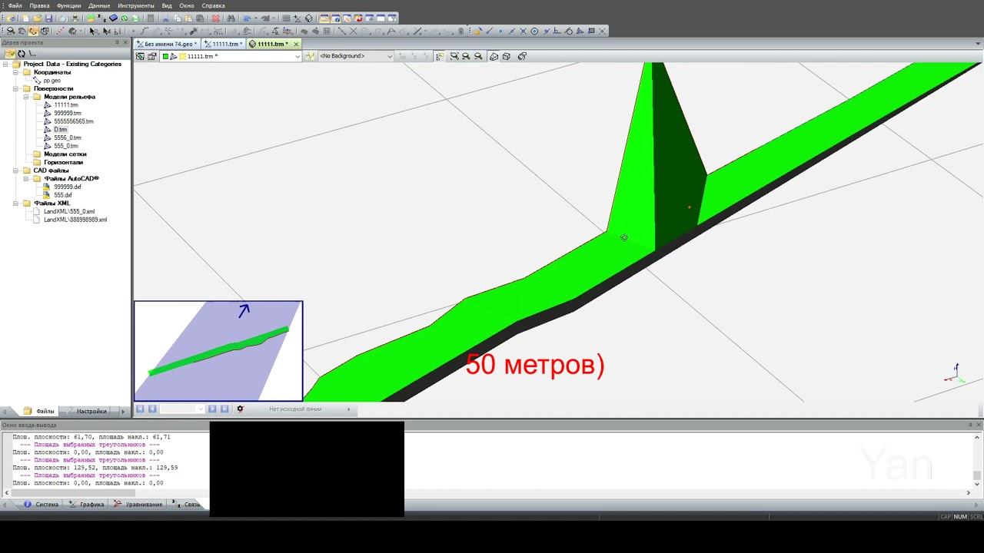Click the Open folder toolbar icon
Screen dimensions: 984x553
pos(38,18)
